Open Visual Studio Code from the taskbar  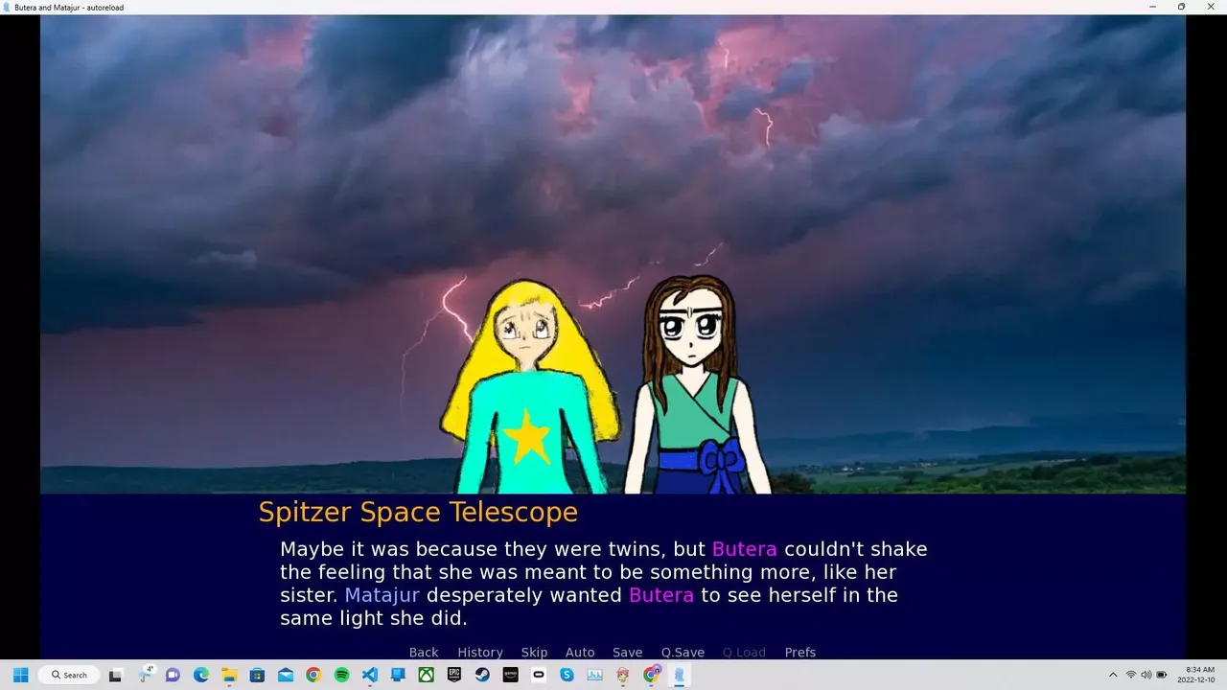pyautogui.click(x=370, y=675)
